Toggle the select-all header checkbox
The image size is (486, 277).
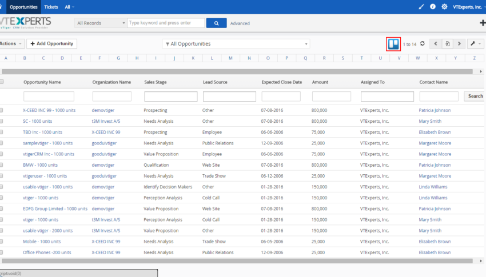pyautogui.click(x=2, y=82)
